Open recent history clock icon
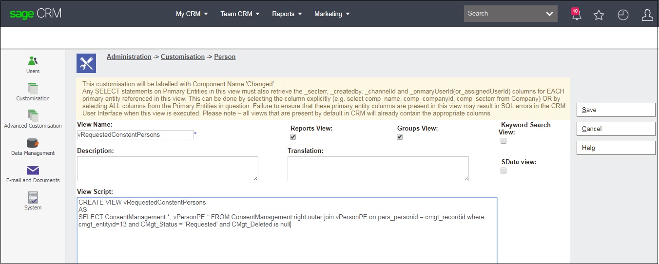This screenshot has height=264, width=659. pyautogui.click(x=623, y=15)
